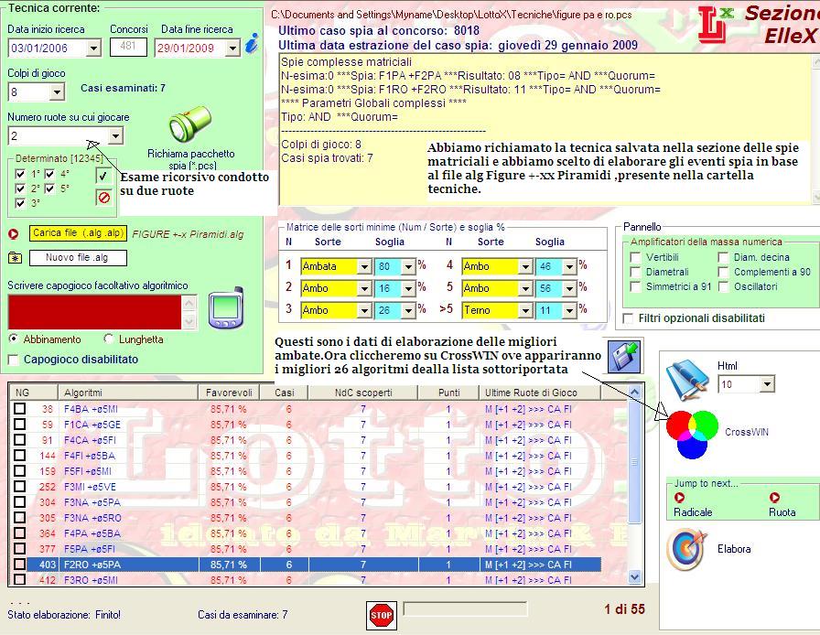Enable the Diametrali checkbox
This screenshot has width=820, height=635.
point(635,272)
